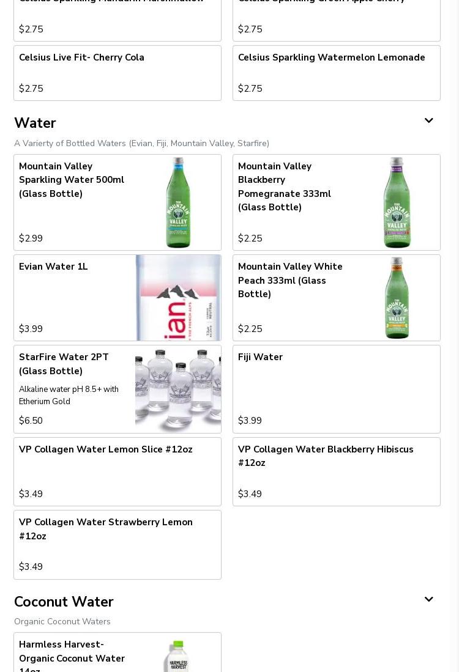Collapse the Water section chevron
The width and height of the screenshot is (459, 672).
[x=428, y=121]
